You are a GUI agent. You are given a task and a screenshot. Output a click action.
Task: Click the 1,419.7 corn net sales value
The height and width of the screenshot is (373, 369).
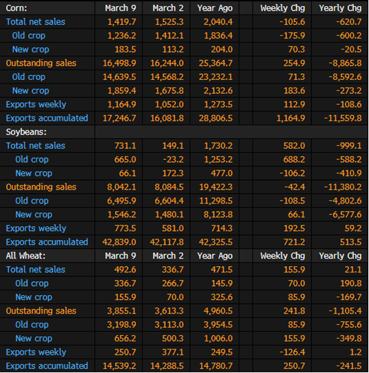pos(122,22)
